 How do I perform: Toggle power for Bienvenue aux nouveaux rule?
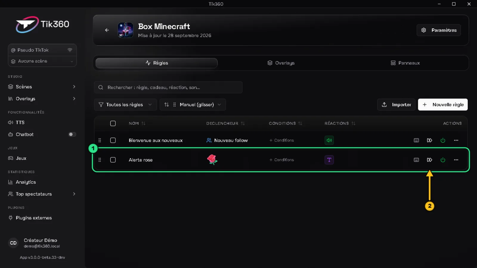pos(443,140)
